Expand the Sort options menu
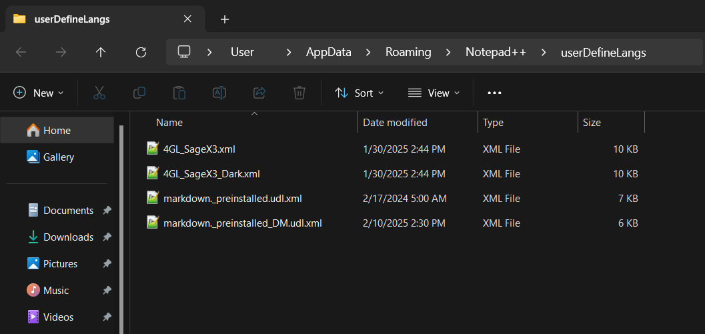The image size is (705, 334). tap(360, 93)
